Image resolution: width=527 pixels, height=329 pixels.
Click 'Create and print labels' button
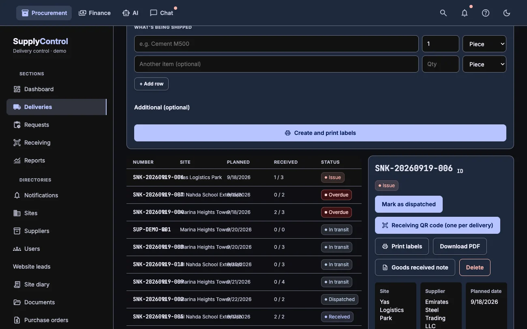coord(320,133)
